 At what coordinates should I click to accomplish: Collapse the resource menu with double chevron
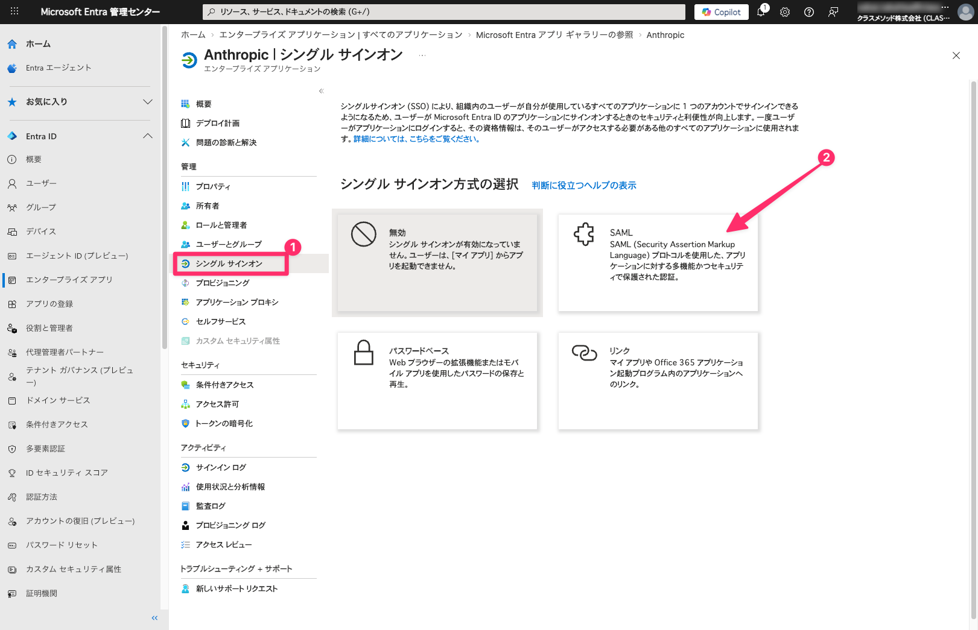tap(321, 91)
